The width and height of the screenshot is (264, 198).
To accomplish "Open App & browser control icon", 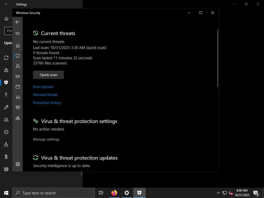I will 18,87.
